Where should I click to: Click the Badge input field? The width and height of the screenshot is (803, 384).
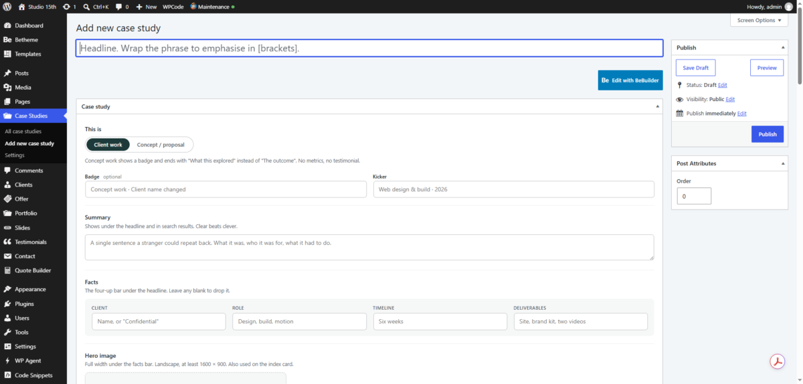226,189
